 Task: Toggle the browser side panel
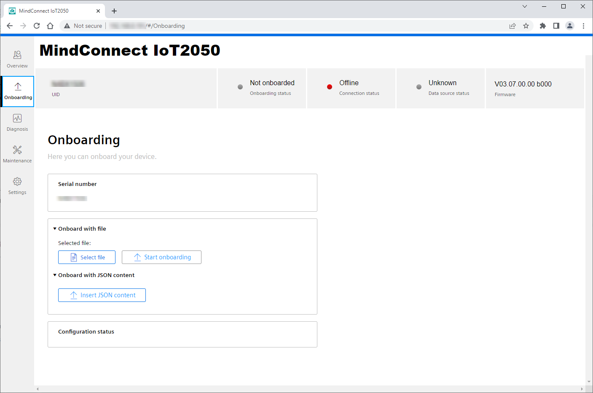coord(556,26)
